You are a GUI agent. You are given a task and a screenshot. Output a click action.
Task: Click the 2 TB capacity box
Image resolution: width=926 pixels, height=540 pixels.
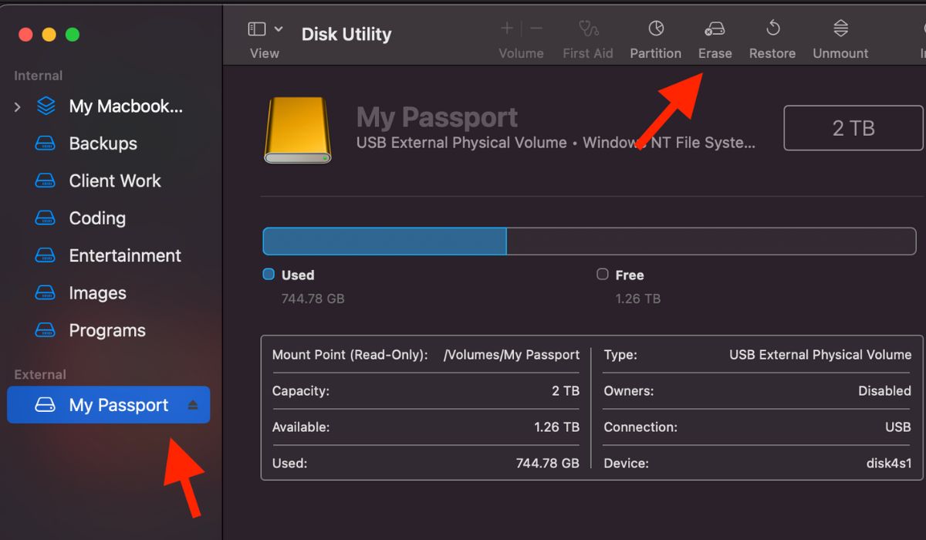coord(853,128)
